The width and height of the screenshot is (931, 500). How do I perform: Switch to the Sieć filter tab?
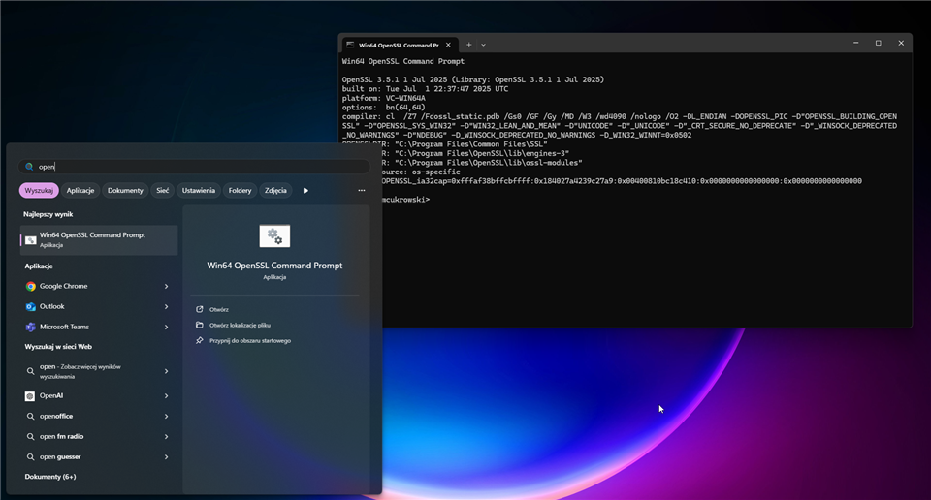(163, 190)
